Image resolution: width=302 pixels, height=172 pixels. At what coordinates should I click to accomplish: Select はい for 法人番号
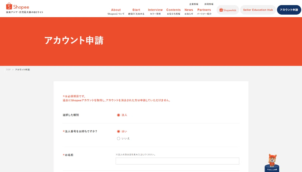click(119, 131)
